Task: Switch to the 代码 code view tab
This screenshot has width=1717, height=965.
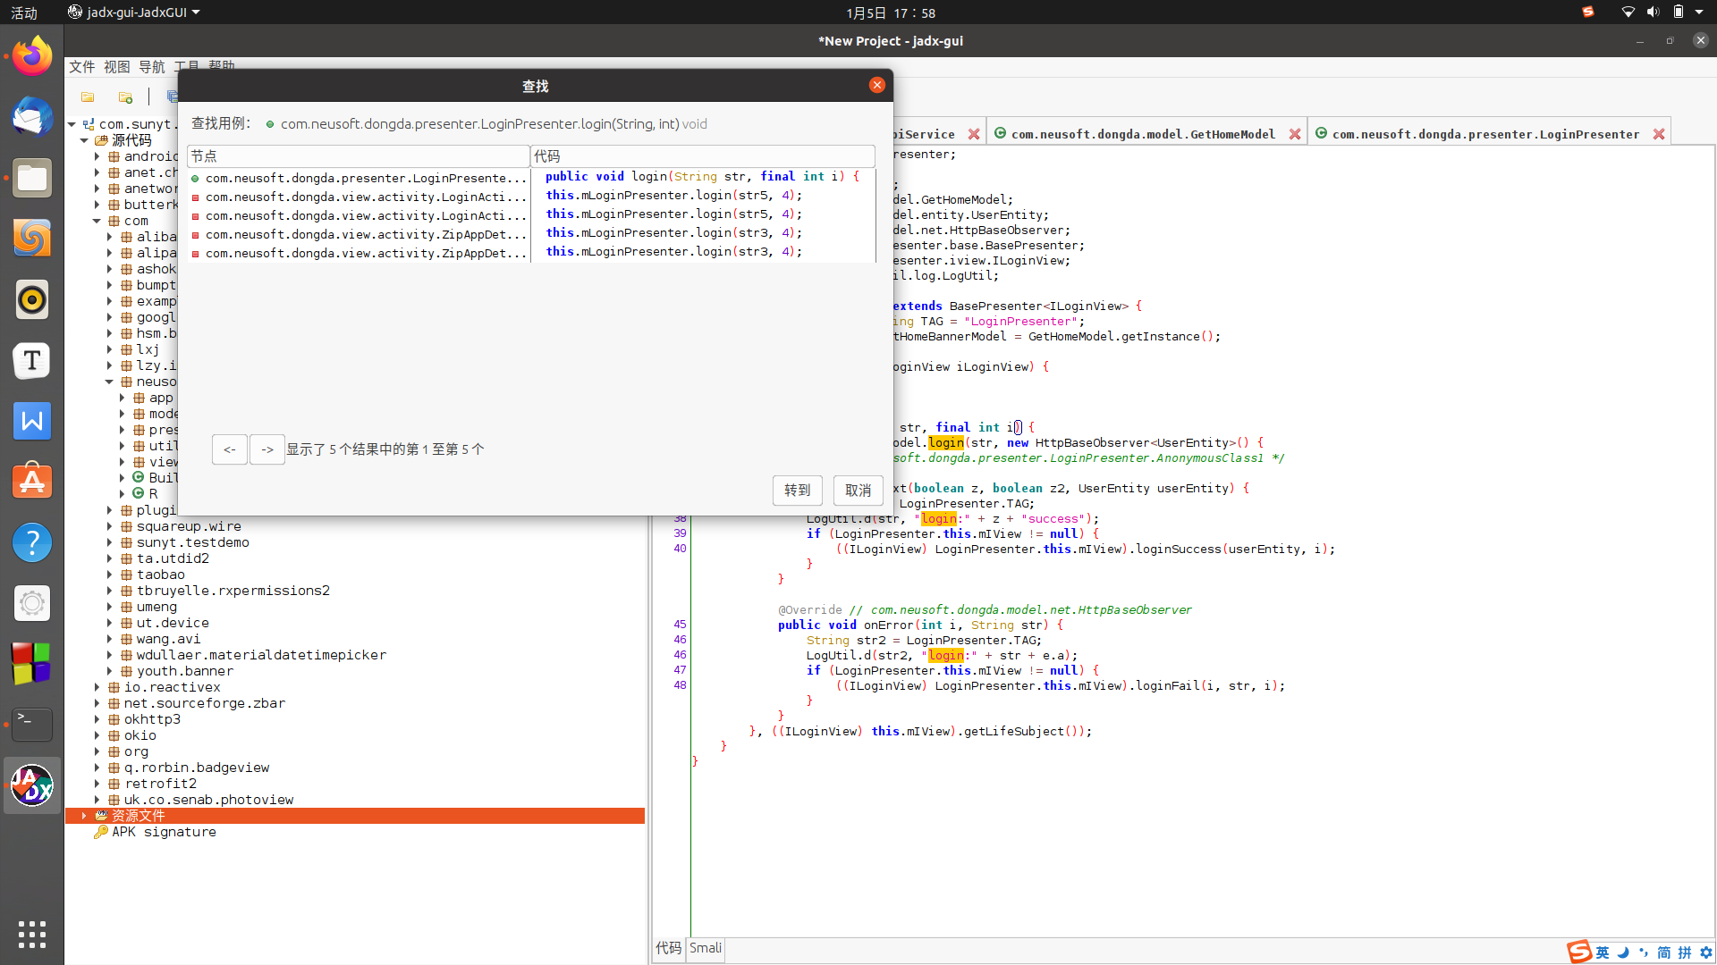Action: [x=669, y=948]
